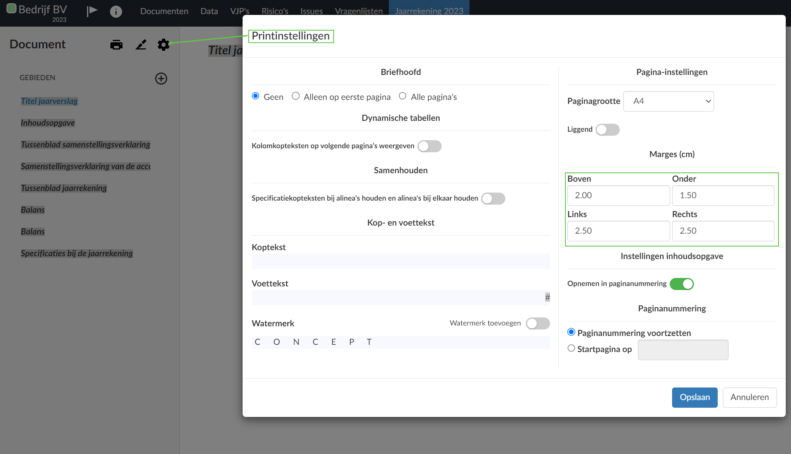Image resolution: width=791 pixels, height=454 pixels.
Task: Select Alleen op eerste pagina radio
Action: coord(296,96)
